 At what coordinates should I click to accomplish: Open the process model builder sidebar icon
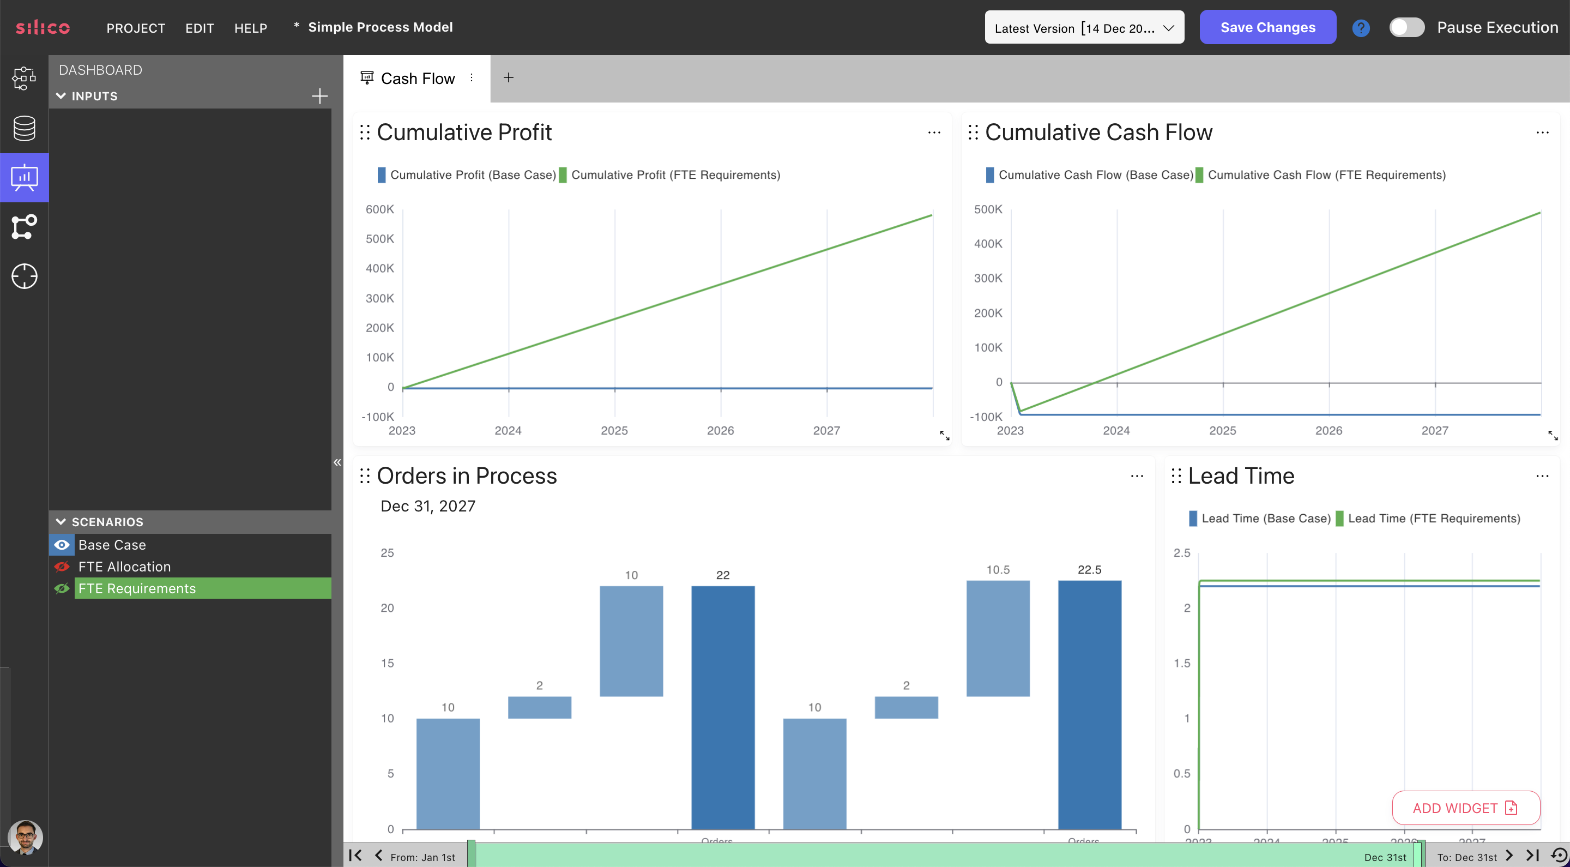[24, 78]
